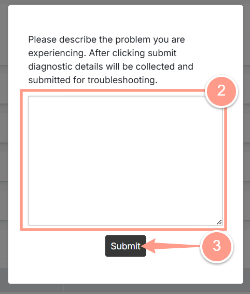Click the salmon arrow pointing at Submit
The height and width of the screenshot is (294, 250).
[x=171, y=246]
